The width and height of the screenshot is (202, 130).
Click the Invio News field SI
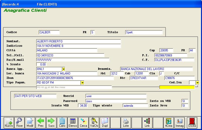185,106
